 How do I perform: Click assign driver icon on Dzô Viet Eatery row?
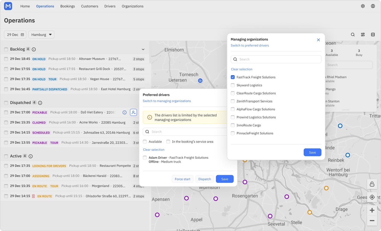pos(133,112)
